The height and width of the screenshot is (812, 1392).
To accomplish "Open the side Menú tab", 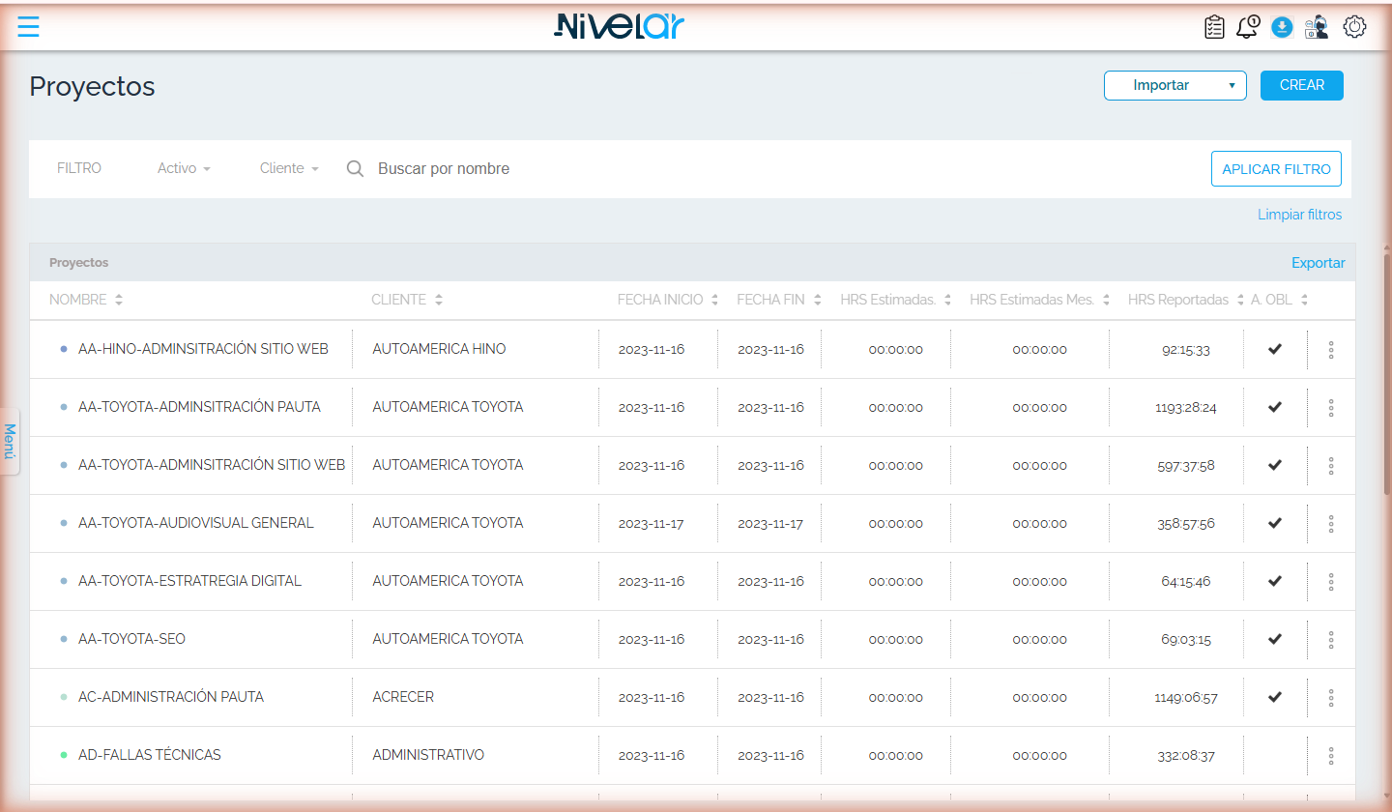I will click(10, 441).
